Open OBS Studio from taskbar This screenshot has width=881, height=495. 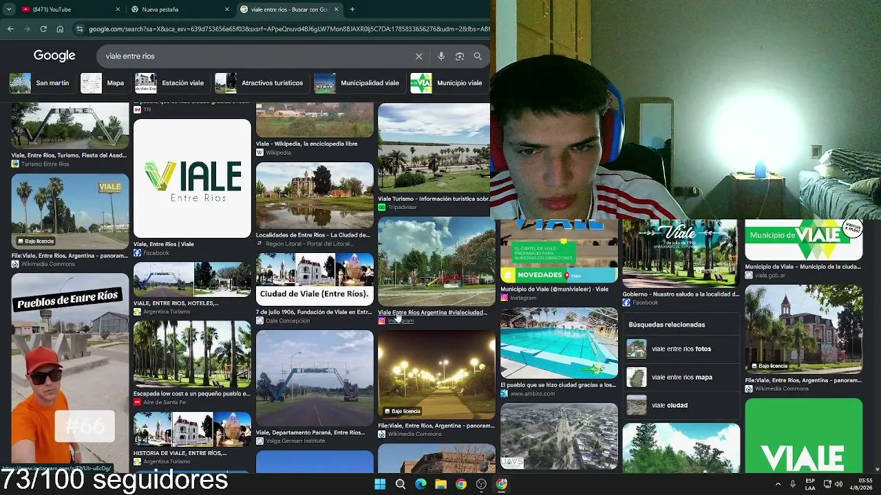[481, 484]
